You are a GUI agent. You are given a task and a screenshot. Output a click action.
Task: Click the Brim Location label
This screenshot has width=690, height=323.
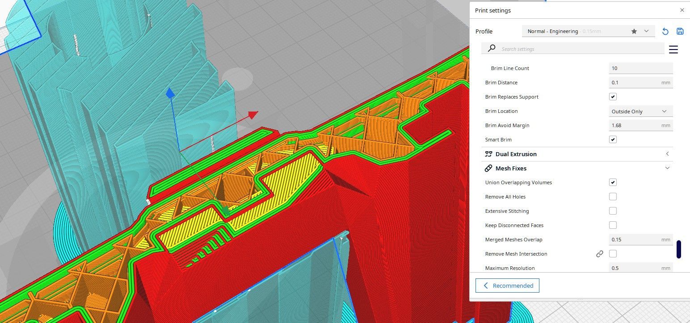[x=501, y=111]
